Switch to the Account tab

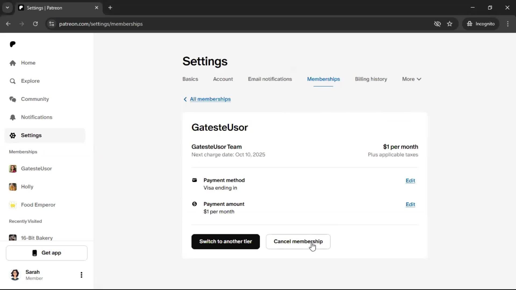pyautogui.click(x=223, y=79)
